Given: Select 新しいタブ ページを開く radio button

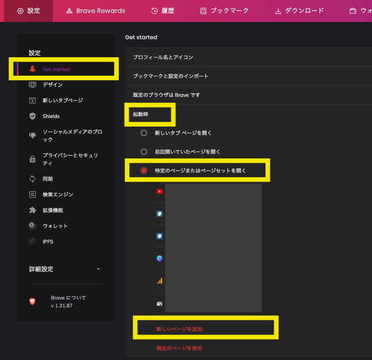Looking at the screenshot, I should (x=144, y=133).
